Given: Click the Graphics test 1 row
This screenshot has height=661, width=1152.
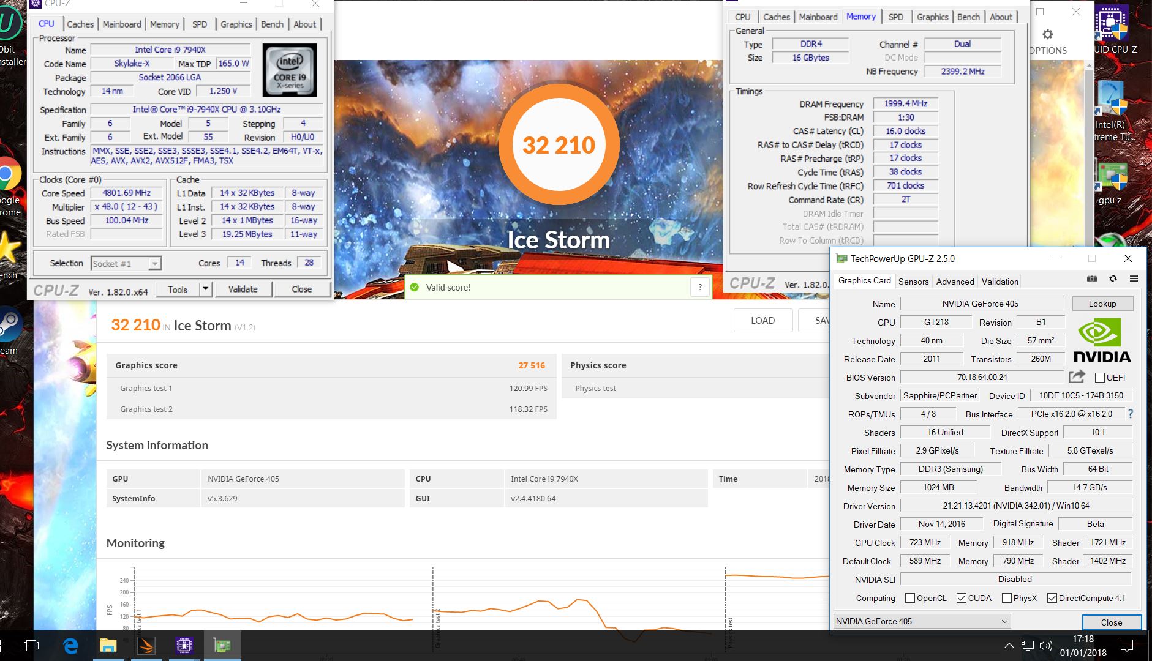Looking at the screenshot, I should 331,388.
